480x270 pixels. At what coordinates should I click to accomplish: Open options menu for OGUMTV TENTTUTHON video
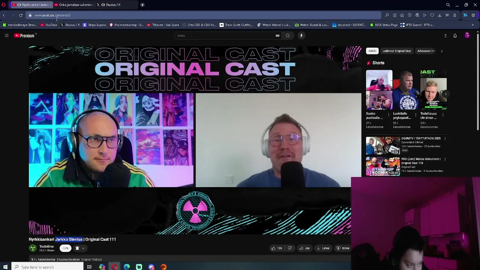[445, 139]
